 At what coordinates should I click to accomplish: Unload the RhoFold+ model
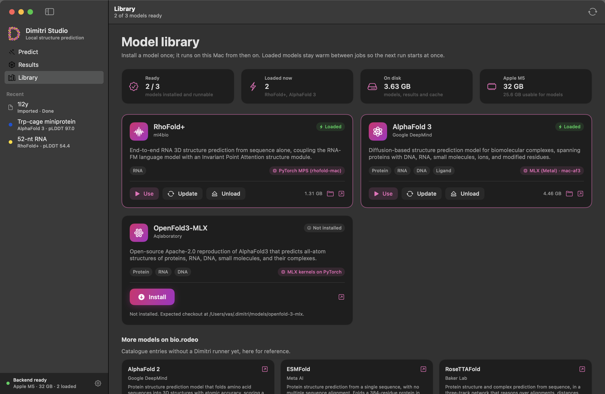(226, 194)
